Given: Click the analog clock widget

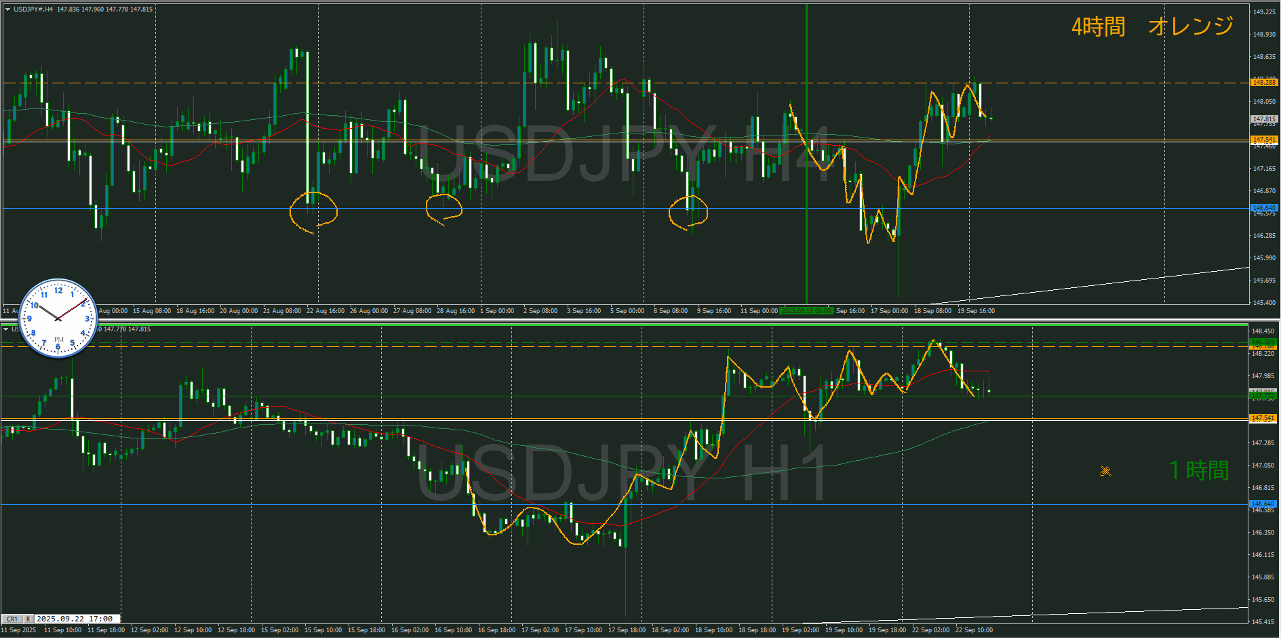Looking at the screenshot, I should [x=58, y=318].
